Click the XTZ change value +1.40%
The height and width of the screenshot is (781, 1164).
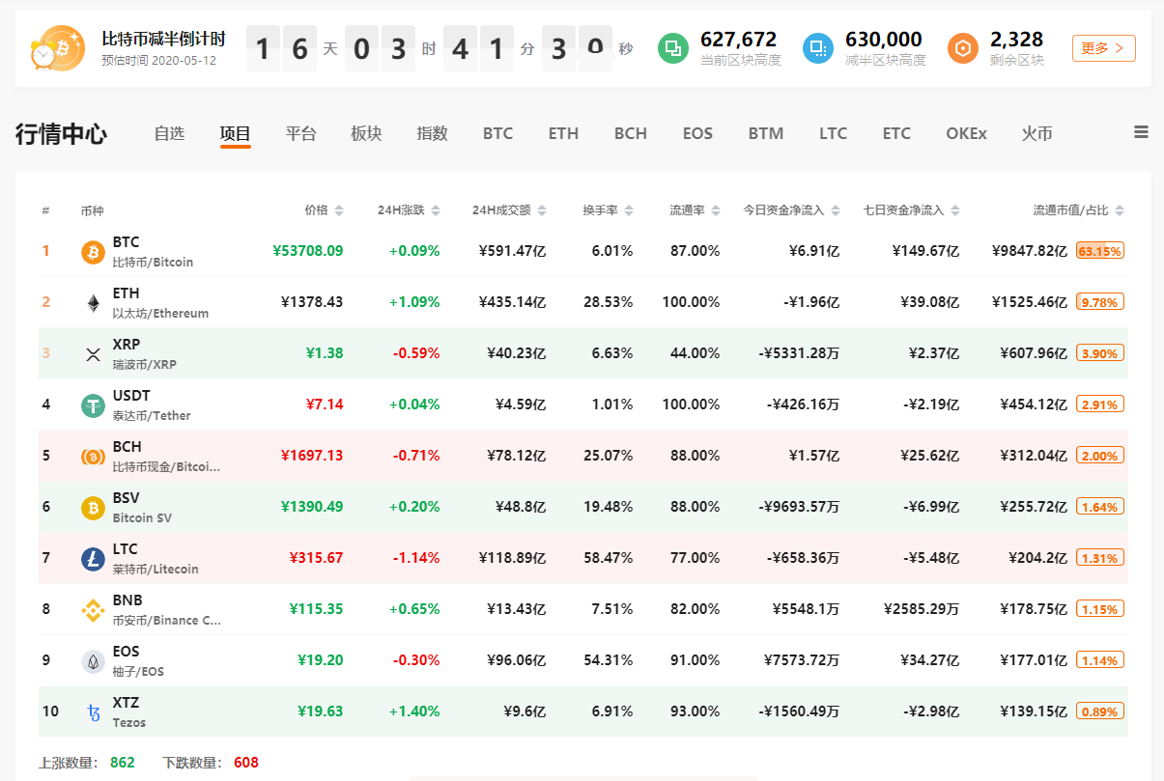tap(414, 711)
